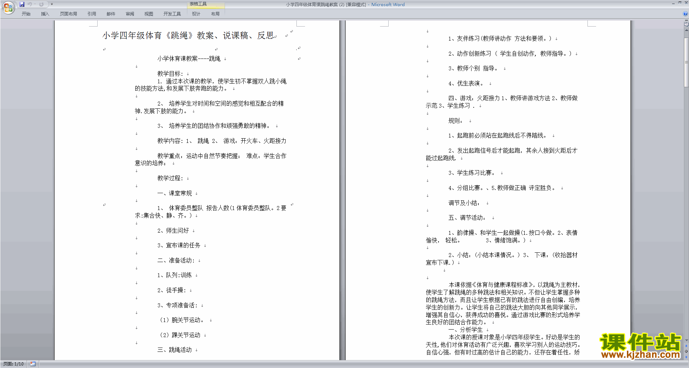Open the 邮件 ribbon tab
The image size is (689, 368).
[111, 14]
